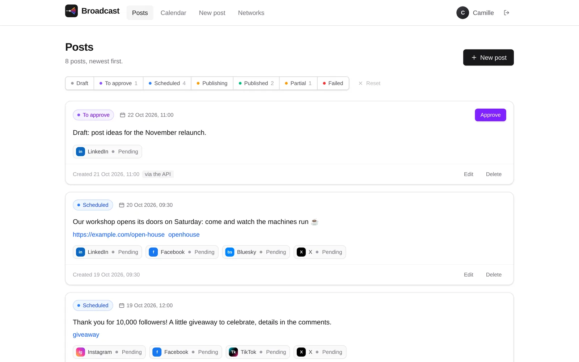This screenshot has width=579, height=362.
Task: Click the coffee cup emoji in workshop post
Action: tap(314, 222)
